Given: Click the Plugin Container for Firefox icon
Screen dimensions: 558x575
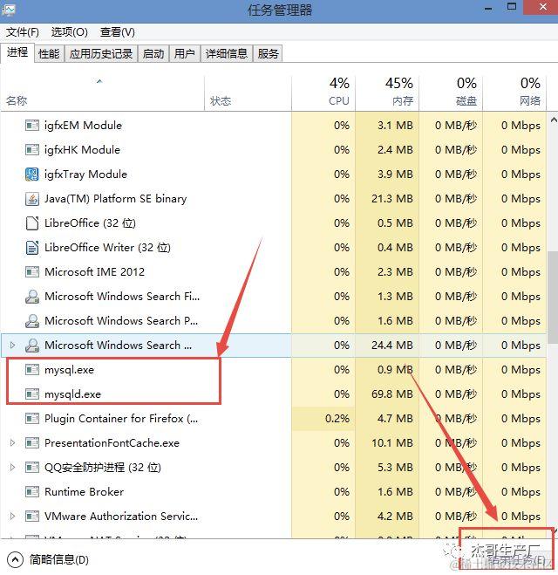Looking at the screenshot, I should (32, 419).
